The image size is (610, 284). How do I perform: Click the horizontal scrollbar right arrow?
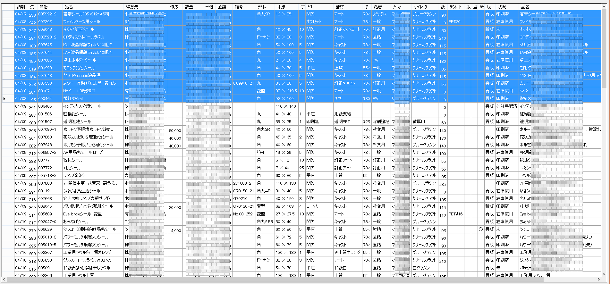599,280
